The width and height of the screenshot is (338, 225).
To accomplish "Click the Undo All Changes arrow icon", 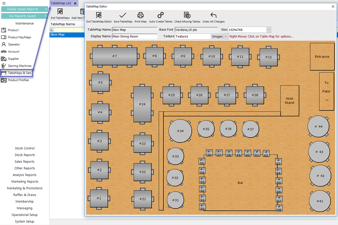I will click(213, 15).
